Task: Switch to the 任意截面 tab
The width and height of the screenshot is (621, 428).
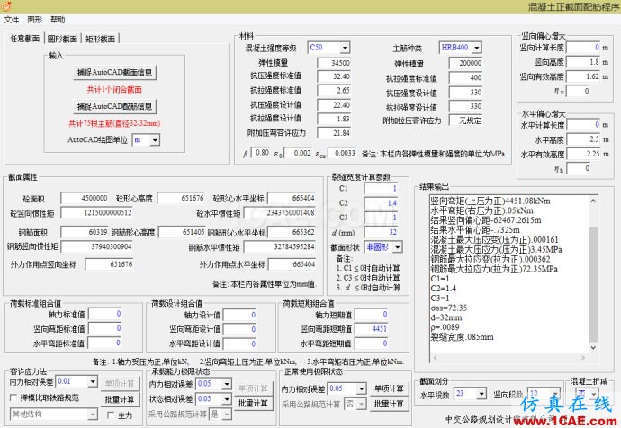Action: (x=24, y=38)
